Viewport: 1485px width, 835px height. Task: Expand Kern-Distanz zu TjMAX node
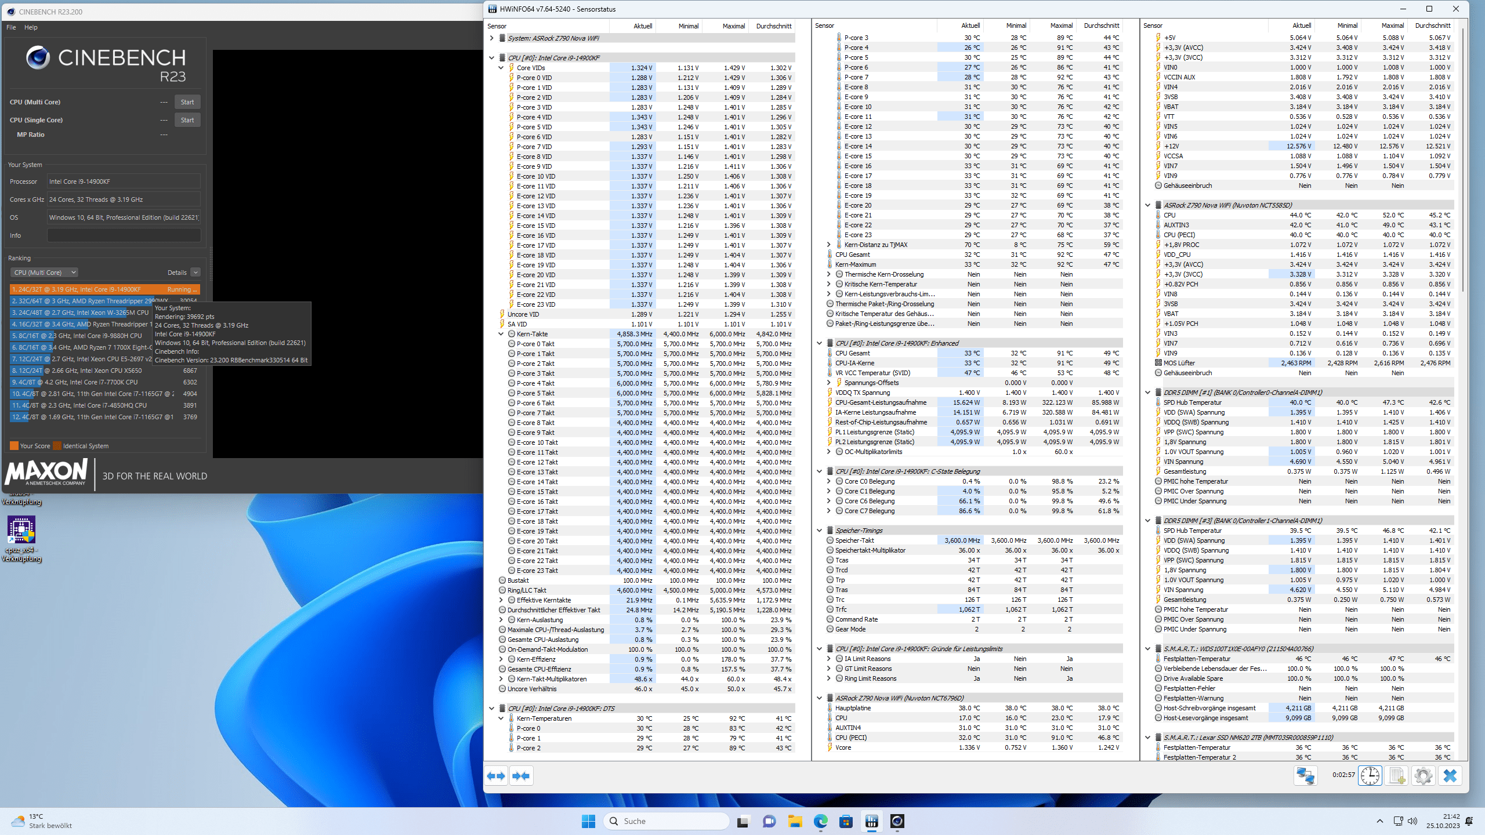click(x=829, y=245)
